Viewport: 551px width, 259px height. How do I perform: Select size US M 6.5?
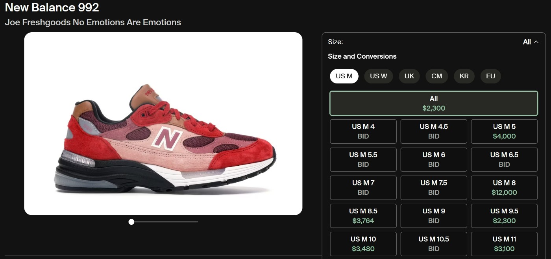504,159
